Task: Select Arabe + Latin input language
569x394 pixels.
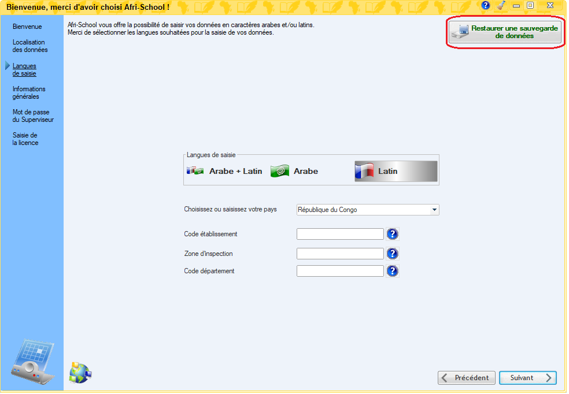Action: click(x=224, y=171)
